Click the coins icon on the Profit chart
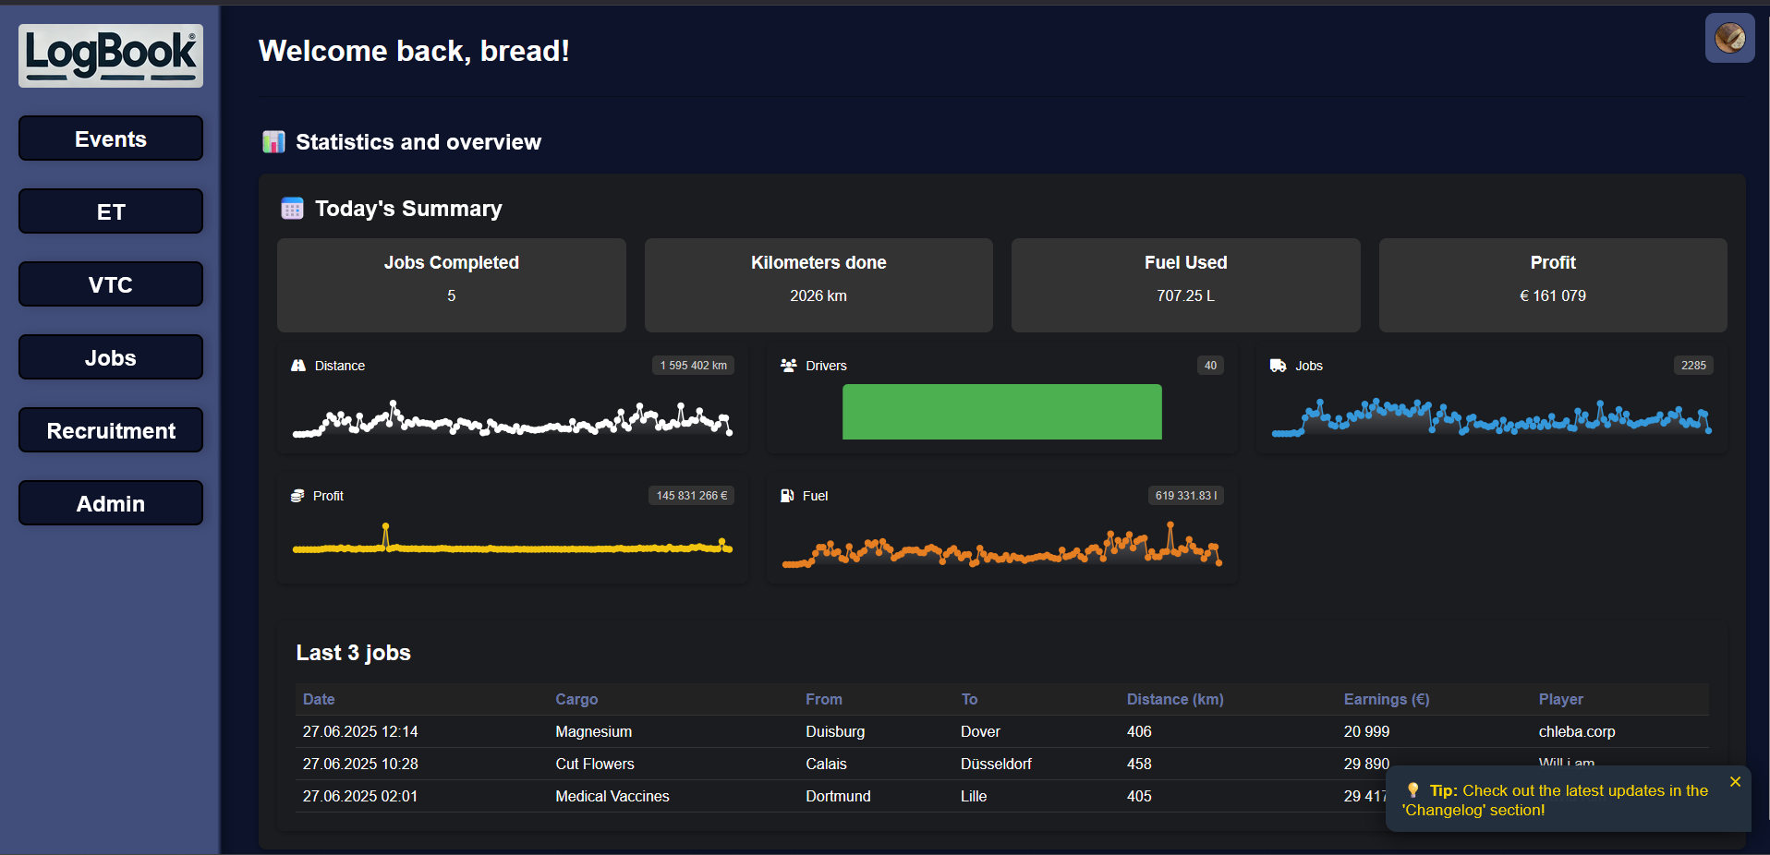Image resolution: width=1770 pixels, height=855 pixels. (297, 496)
